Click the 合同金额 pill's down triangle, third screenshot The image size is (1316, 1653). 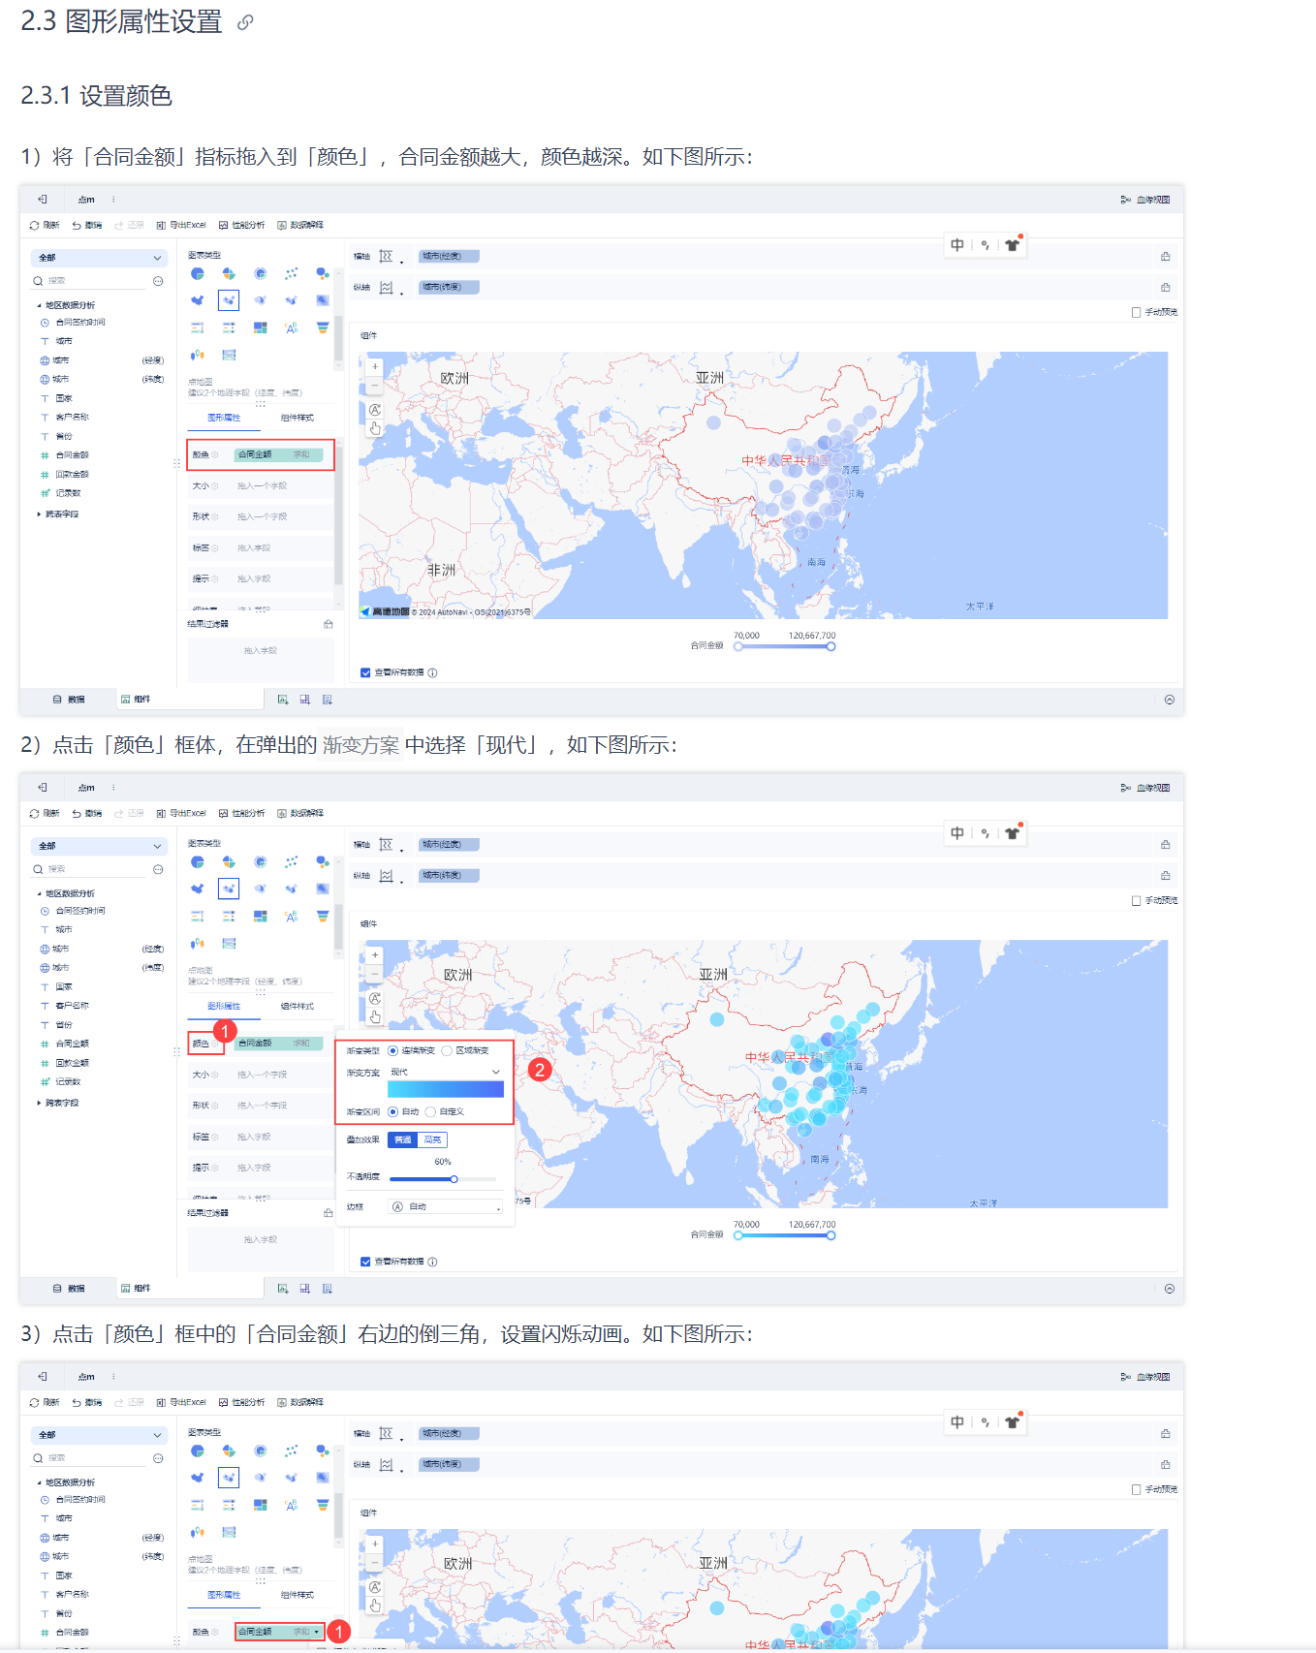317,1633
